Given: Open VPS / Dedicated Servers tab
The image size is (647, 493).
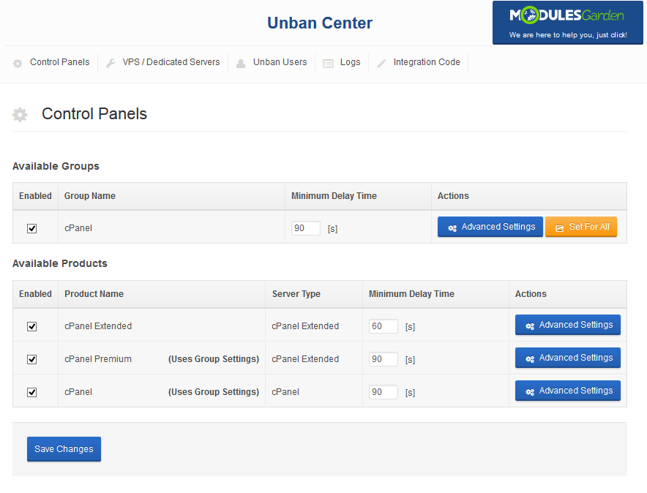Looking at the screenshot, I should point(171,62).
